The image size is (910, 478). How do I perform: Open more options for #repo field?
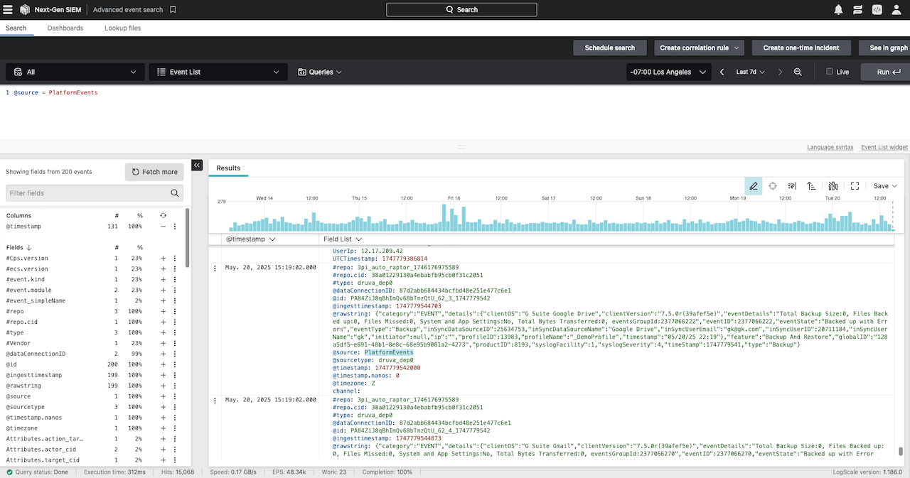coord(174,312)
